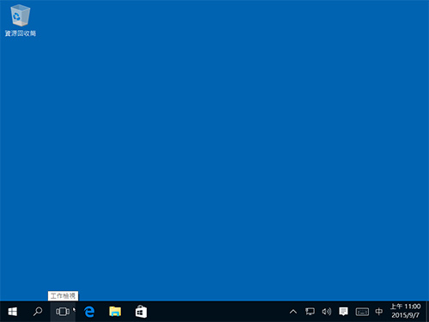Image resolution: width=429 pixels, height=322 pixels.
Task: Switch the Chinese input method indicator
Action: point(379,312)
